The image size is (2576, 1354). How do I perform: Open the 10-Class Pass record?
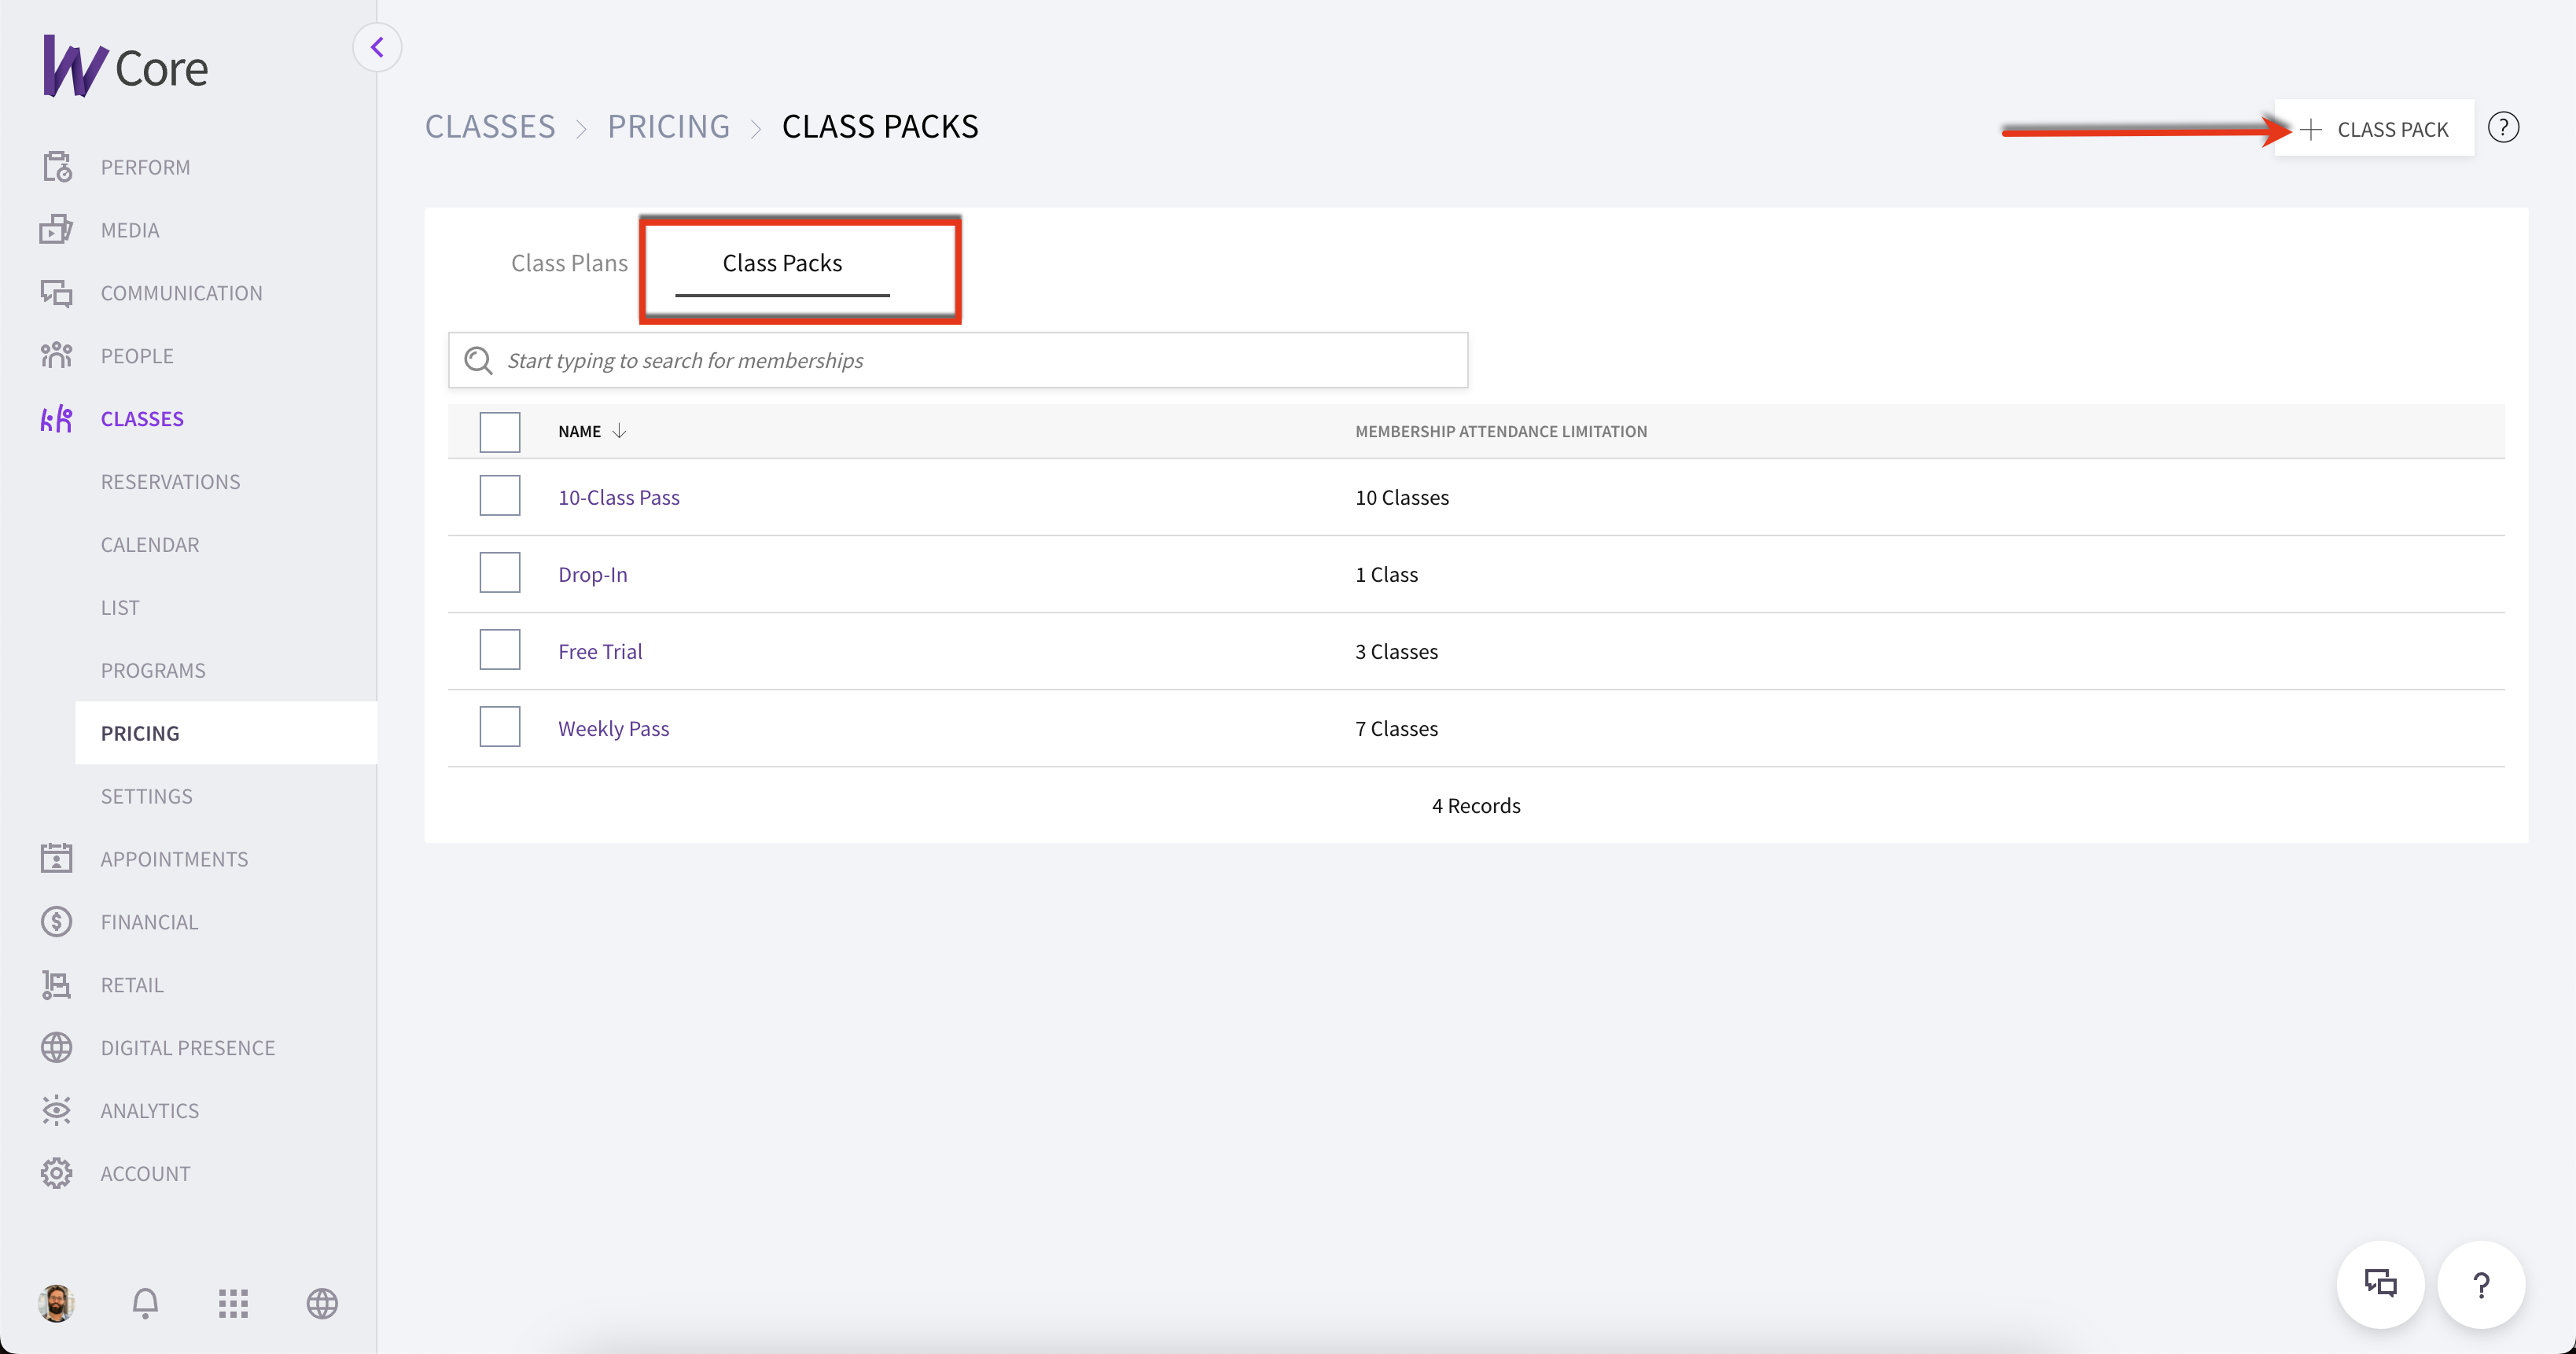618,496
